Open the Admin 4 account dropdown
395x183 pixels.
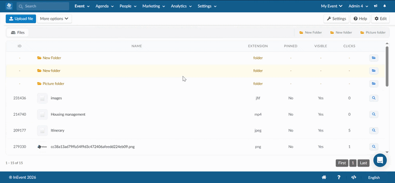(x=358, y=6)
